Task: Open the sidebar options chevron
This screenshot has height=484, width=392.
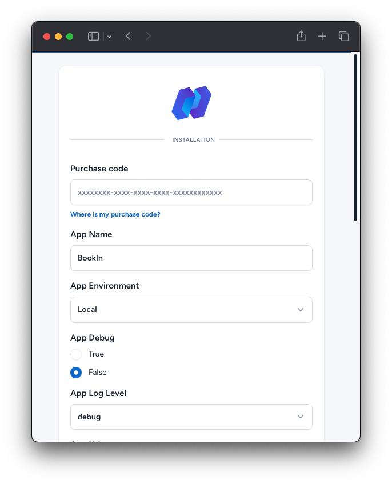Action: [109, 37]
